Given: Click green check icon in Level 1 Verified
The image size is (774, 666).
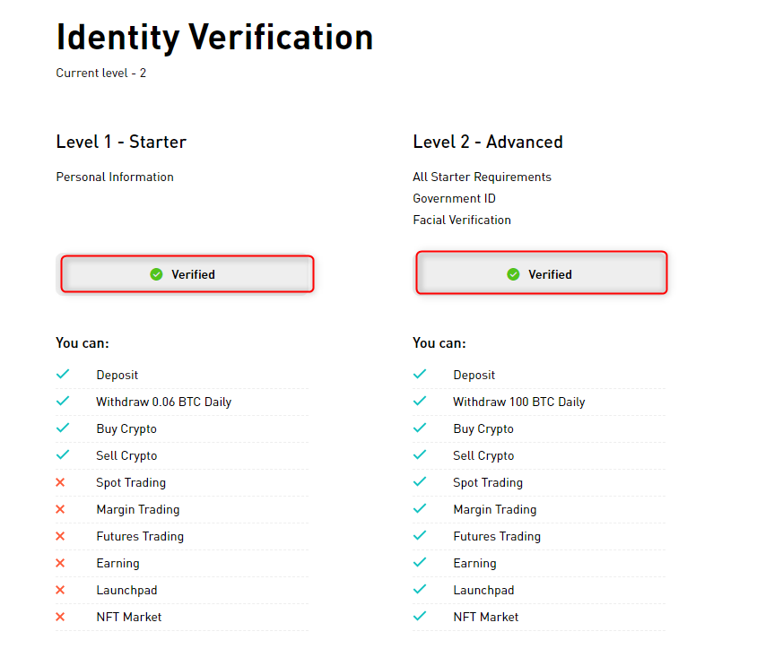Looking at the screenshot, I should [x=156, y=274].
